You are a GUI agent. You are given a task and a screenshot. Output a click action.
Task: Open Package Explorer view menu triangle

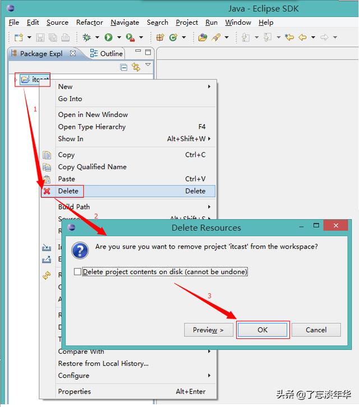[148, 65]
